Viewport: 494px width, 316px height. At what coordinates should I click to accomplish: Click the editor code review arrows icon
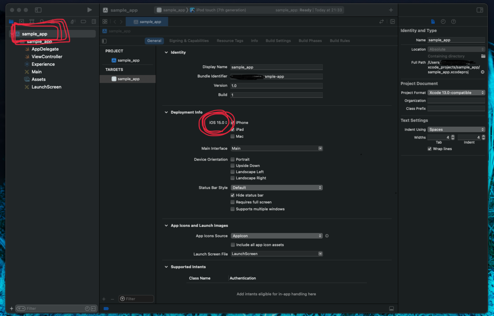pyautogui.click(x=382, y=21)
